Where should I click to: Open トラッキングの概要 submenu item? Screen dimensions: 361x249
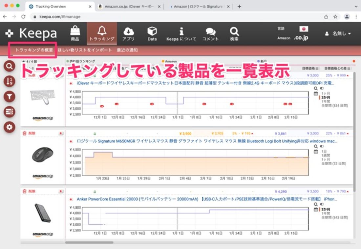pos(34,50)
